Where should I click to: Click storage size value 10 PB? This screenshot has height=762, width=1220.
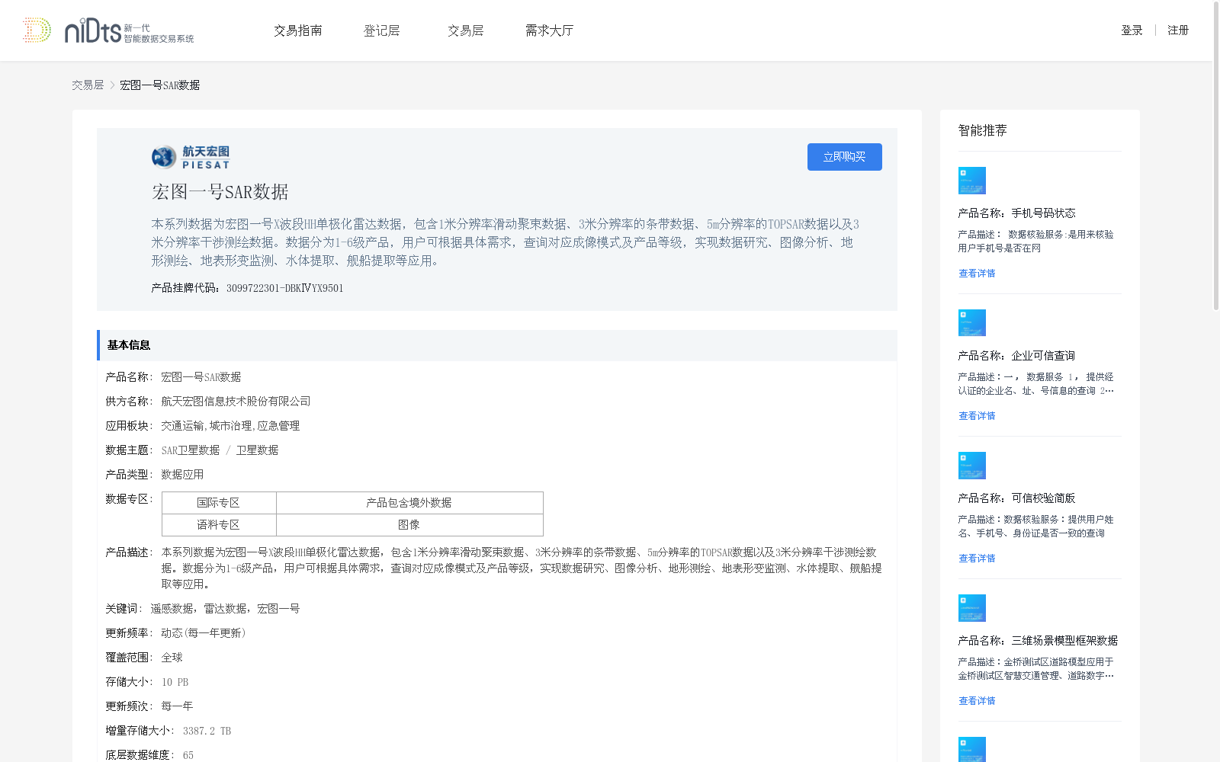click(x=175, y=682)
